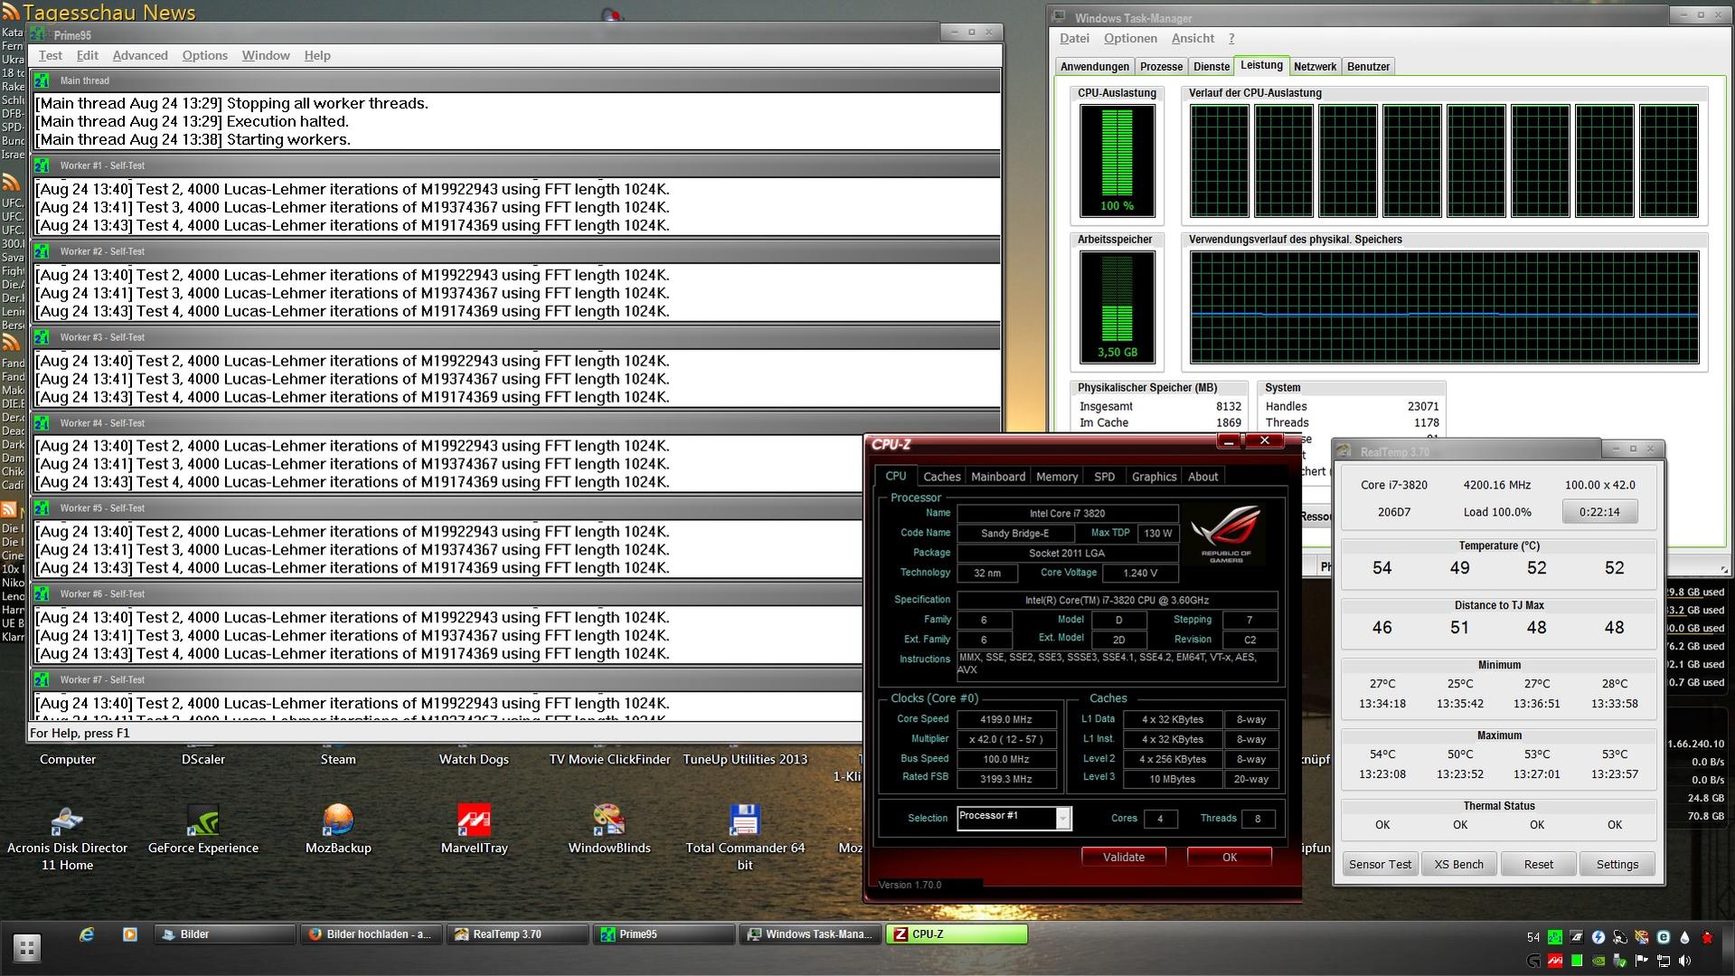The height and width of the screenshot is (976, 1735).
Task: Open the SPD tab in CPU-Z
Action: [x=1104, y=477]
